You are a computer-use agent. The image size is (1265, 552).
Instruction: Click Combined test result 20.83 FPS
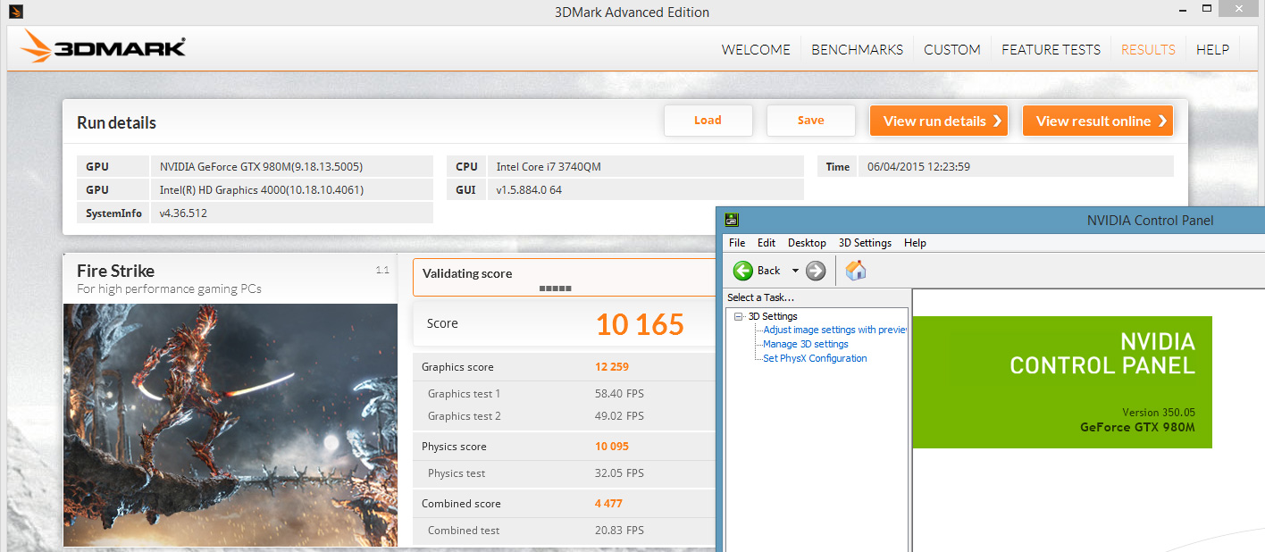pyautogui.click(x=620, y=531)
